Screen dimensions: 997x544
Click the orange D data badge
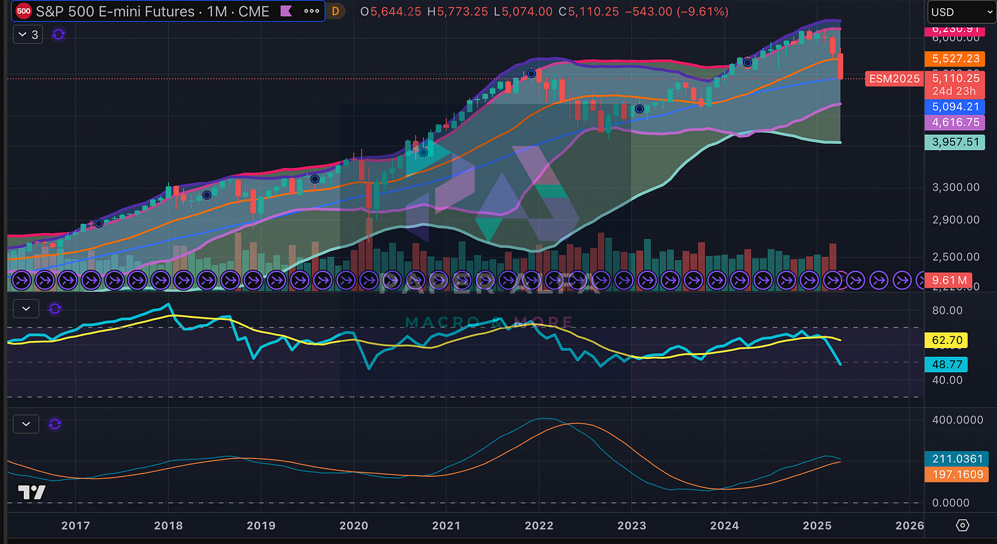[336, 11]
